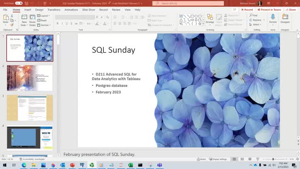Open the New Slide dropdown arrow
The width and height of the screenshot is (300, 169).
point(27,25)
